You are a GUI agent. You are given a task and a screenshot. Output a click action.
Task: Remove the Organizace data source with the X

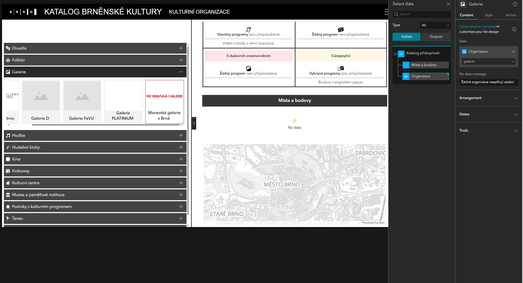[514, 51]
